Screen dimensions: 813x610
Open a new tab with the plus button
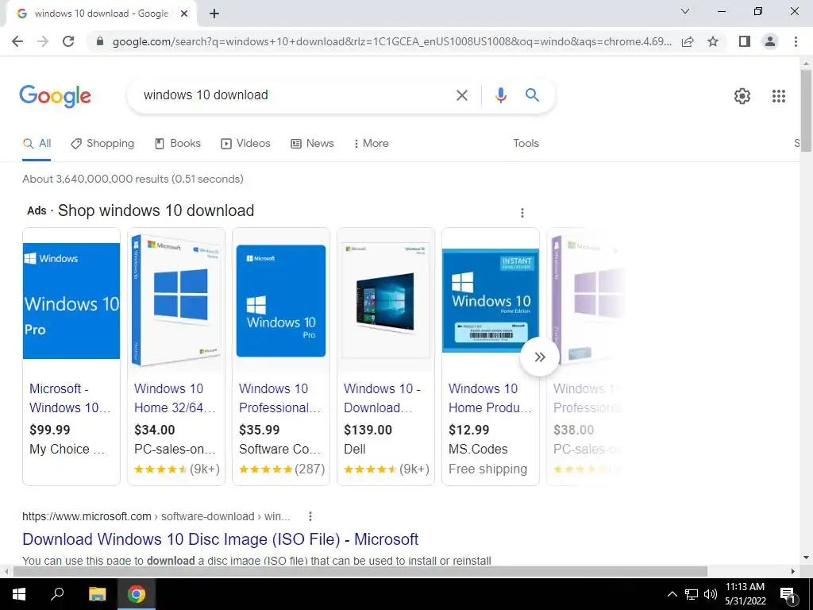214,14
